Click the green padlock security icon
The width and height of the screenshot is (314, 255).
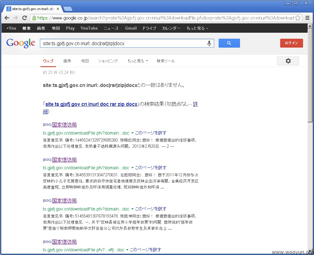tap(34, 18)
